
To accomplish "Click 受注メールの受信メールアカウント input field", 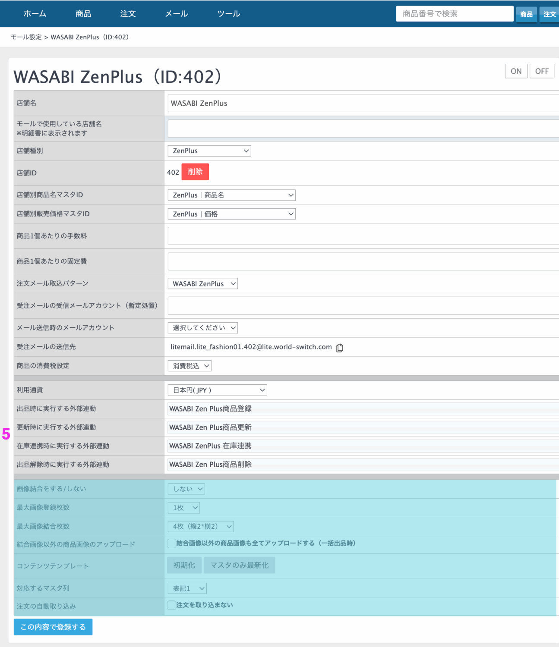I will tap(363, 306).
